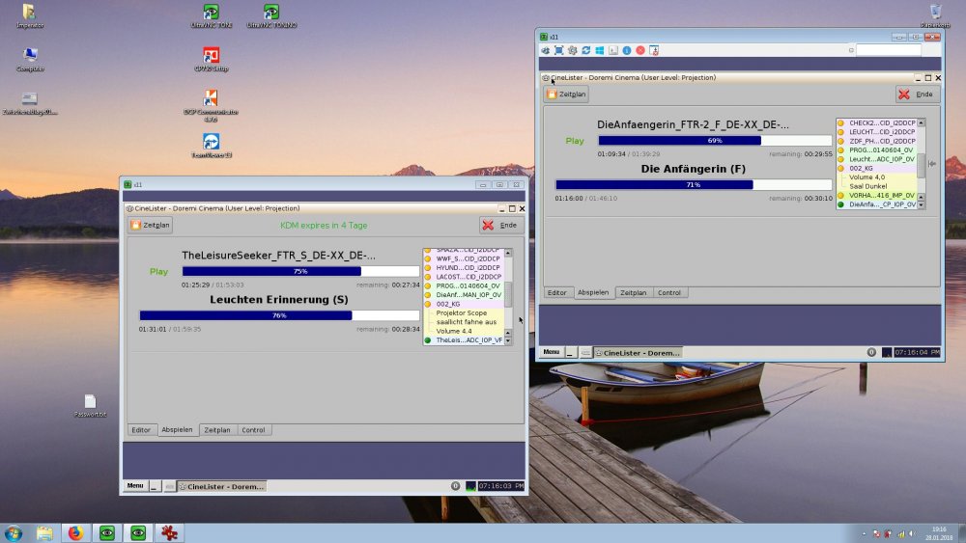Open GPV52 Setup desktop shortcut
The height and width of the screenshot is (543, 966).
pyautogui.click(x=211, y=56)
